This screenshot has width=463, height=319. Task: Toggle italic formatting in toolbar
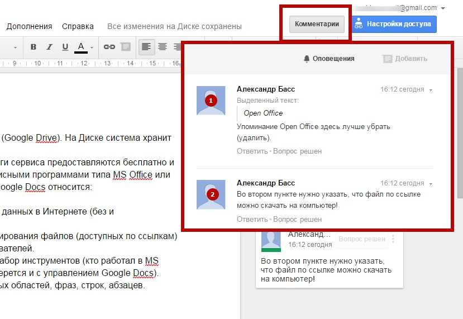49,47
